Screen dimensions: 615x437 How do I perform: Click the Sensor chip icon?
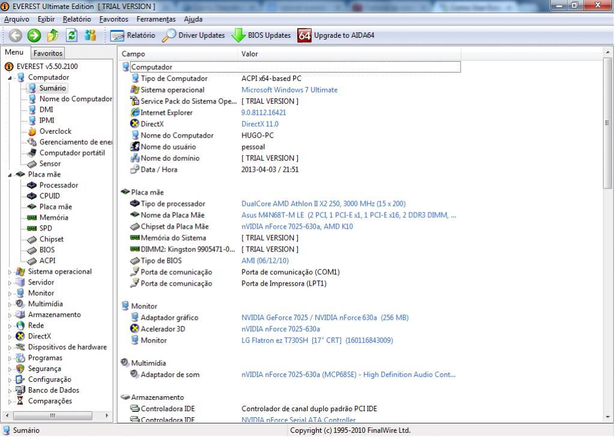pos(32,164)
